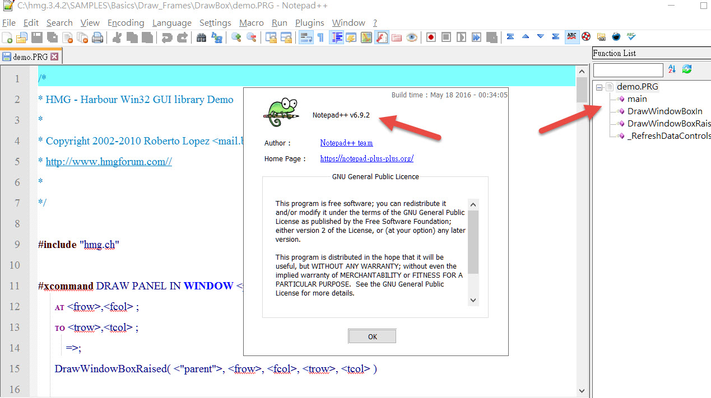
Task: Click the Zoom In magnifier icon
Action: coord(236,38)
